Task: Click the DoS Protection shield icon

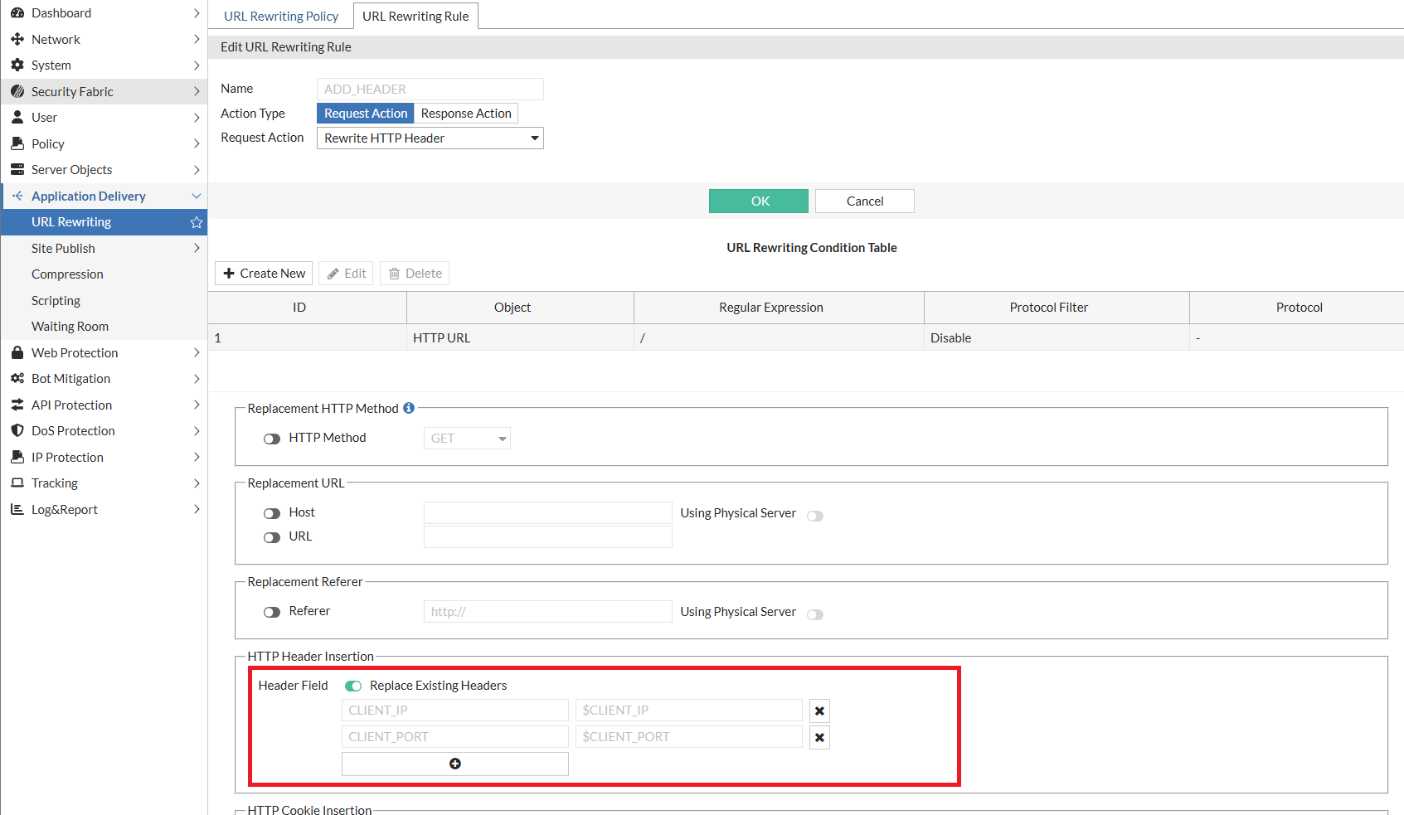Action: (17, 430)
